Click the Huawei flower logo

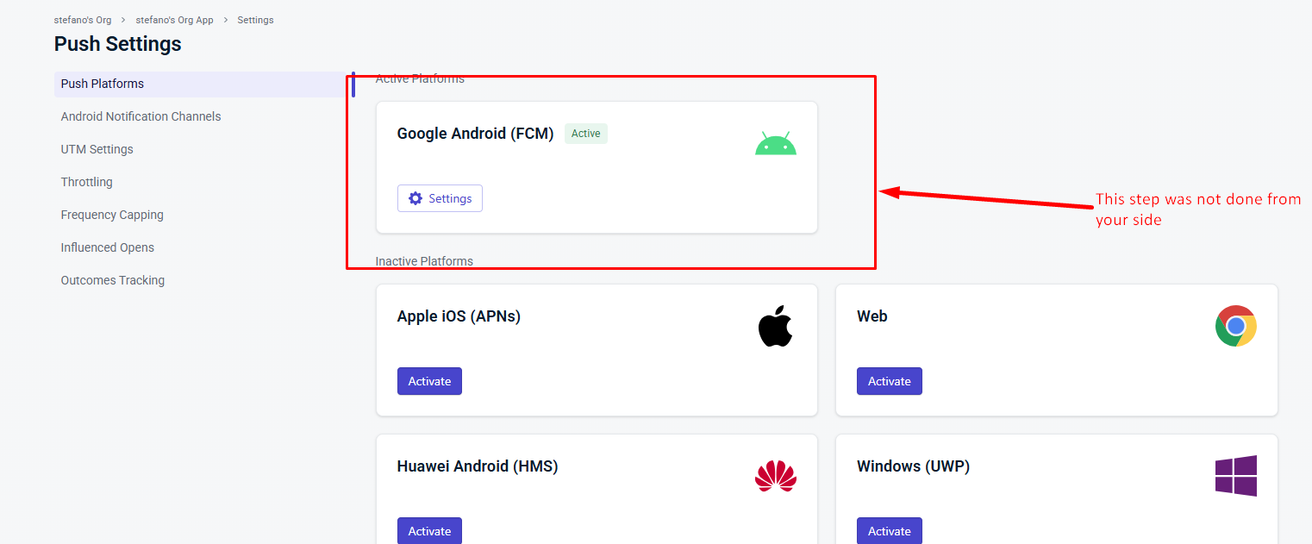coord(776,476)
